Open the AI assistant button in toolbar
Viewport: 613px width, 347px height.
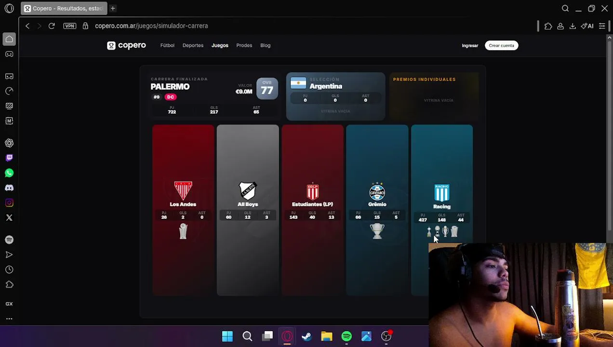click(x=587, y=26)
